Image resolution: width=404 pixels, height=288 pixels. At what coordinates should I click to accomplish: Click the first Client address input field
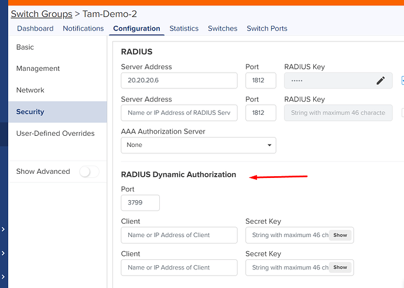tap(179, 235)
